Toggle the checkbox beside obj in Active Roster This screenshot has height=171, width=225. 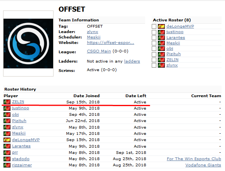coord(154,49)
